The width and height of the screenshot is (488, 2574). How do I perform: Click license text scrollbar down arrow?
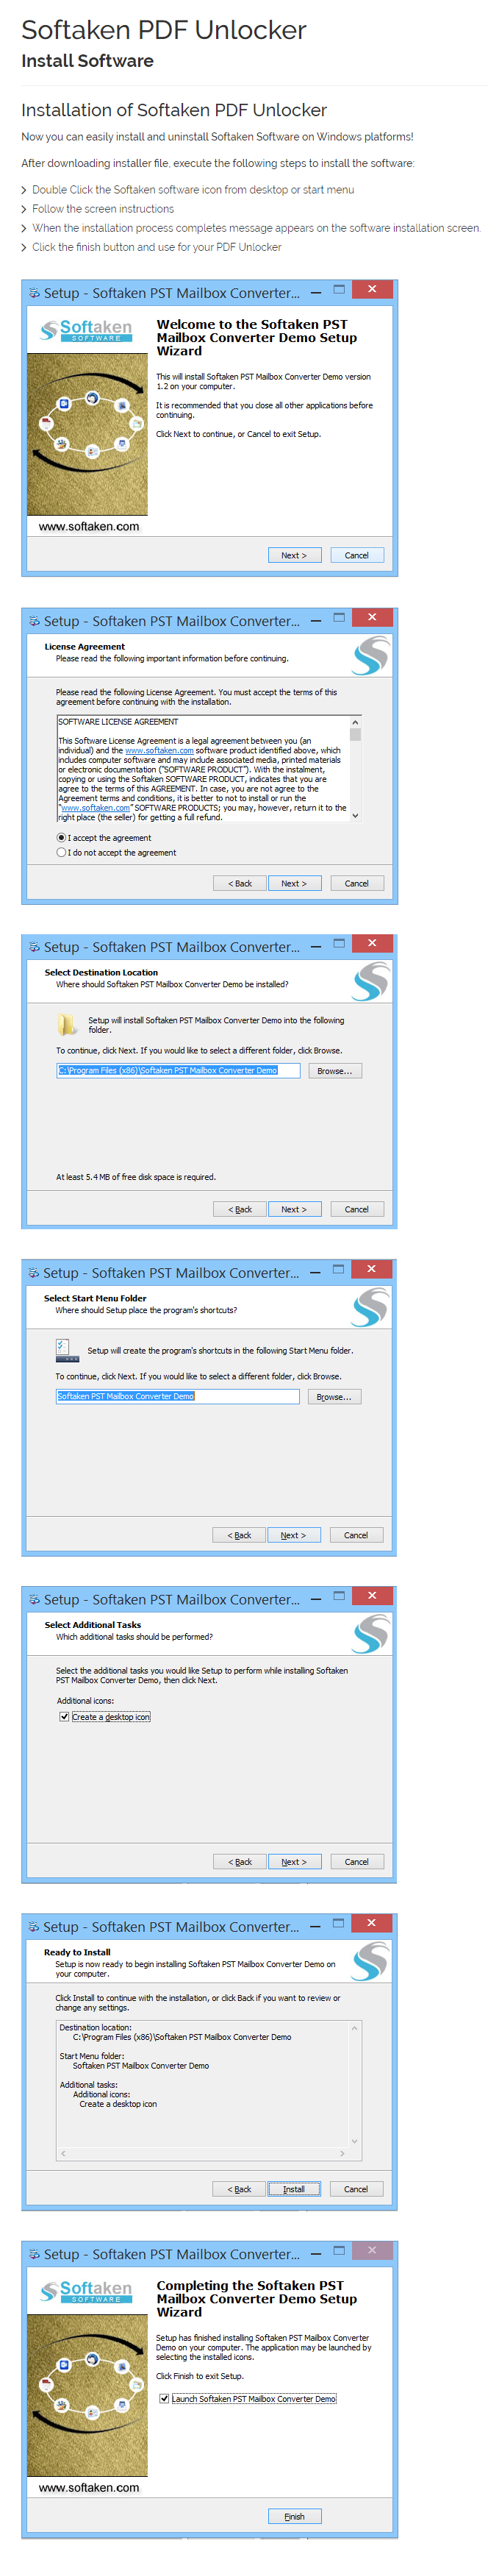click(355, 815)
